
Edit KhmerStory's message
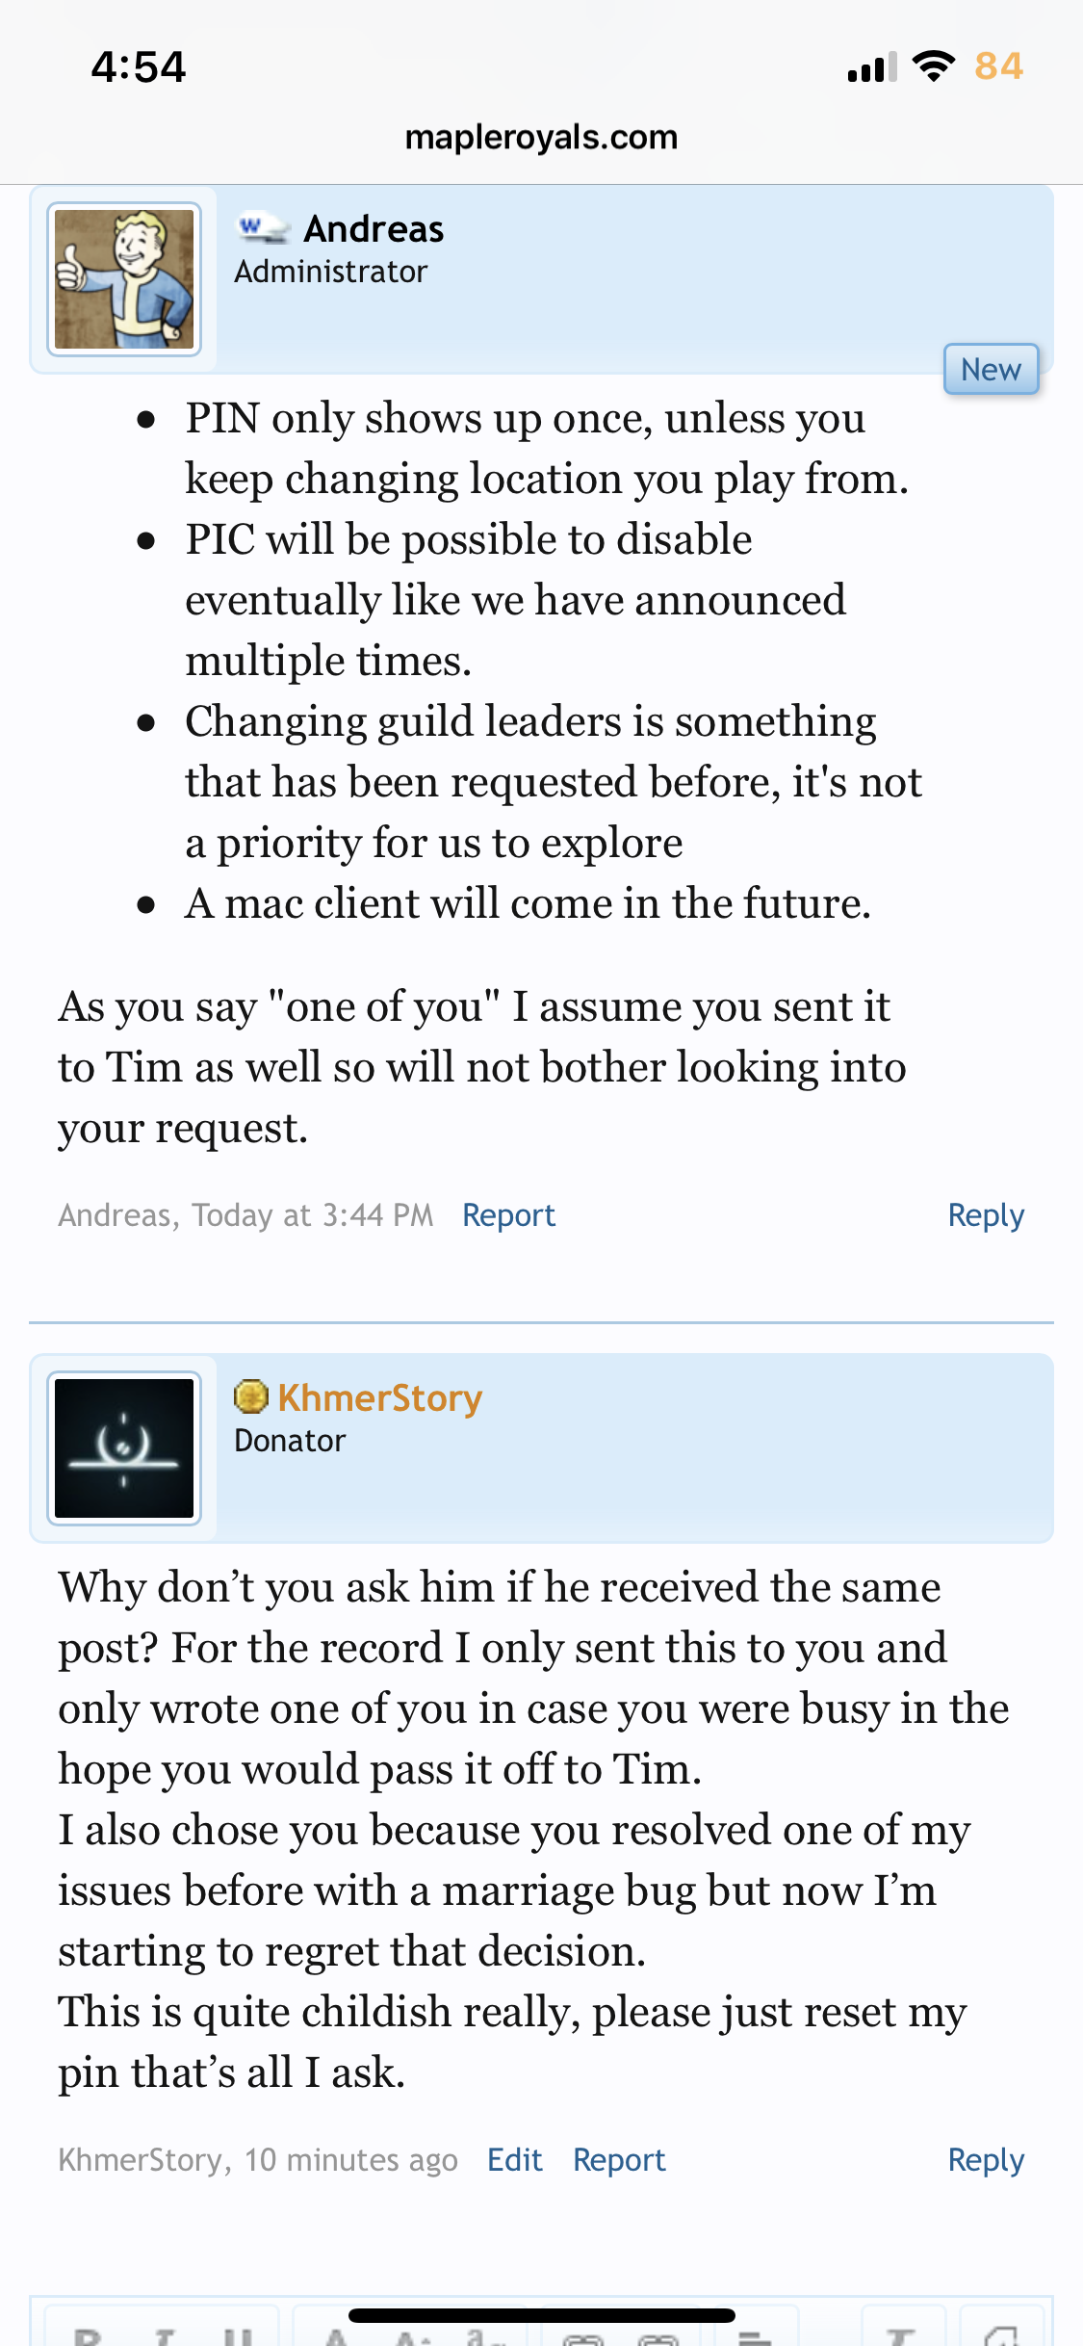pos(515,2160)
